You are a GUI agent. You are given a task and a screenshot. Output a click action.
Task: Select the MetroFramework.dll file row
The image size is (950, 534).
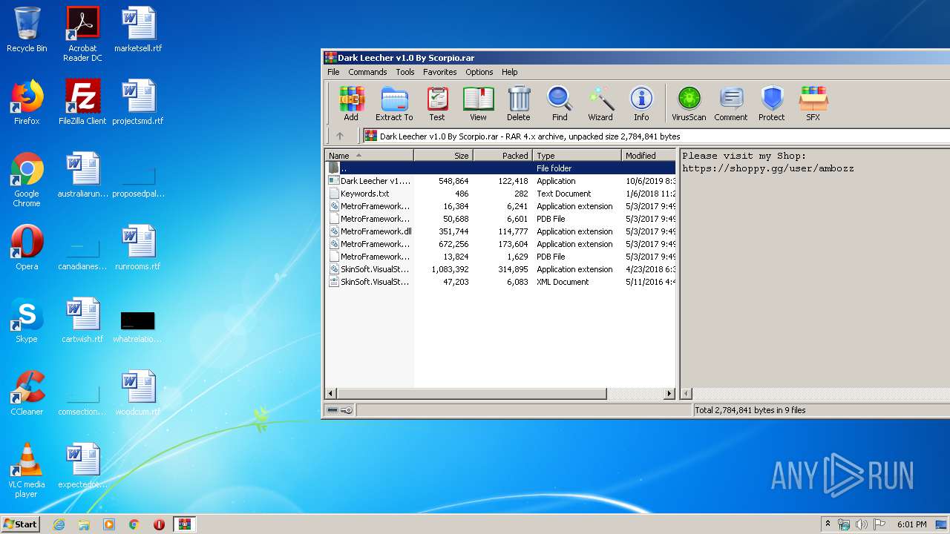coord(500,231)
